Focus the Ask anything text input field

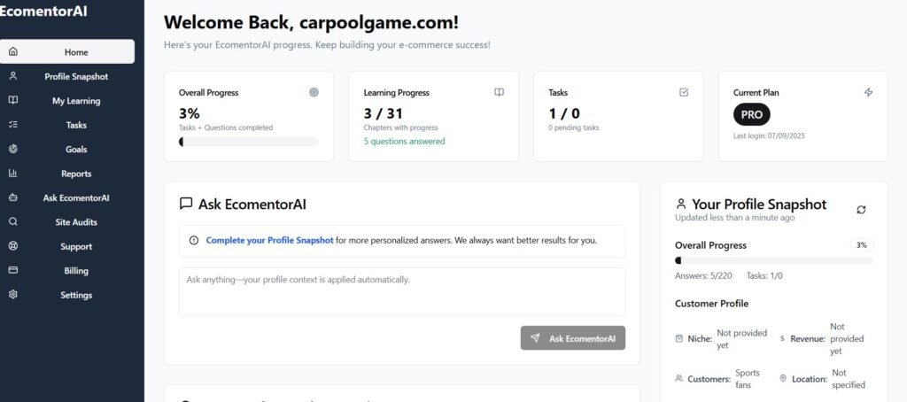click(x=402, y=291)
